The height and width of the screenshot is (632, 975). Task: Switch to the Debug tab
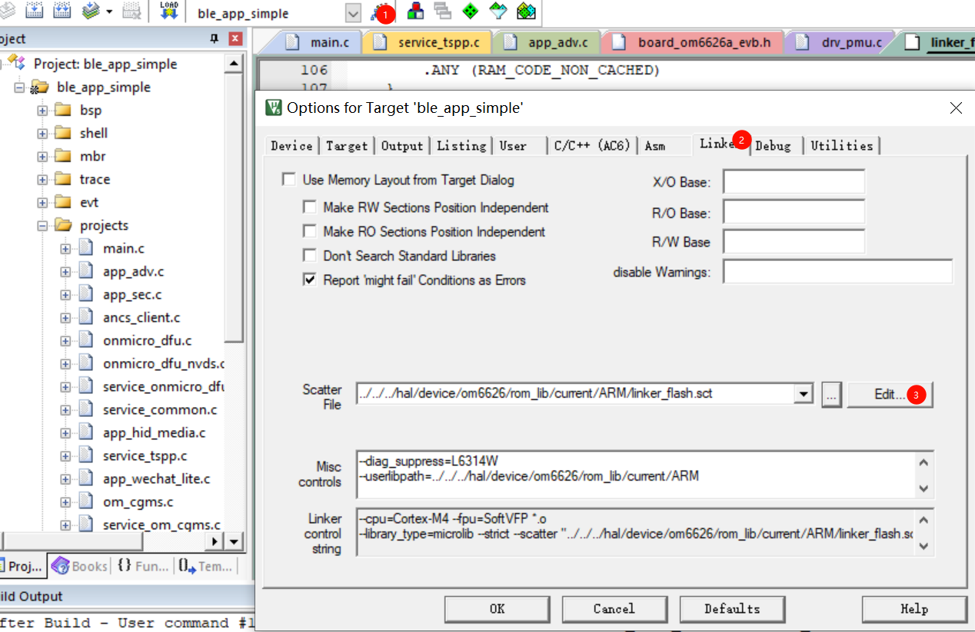pos(773,145)
